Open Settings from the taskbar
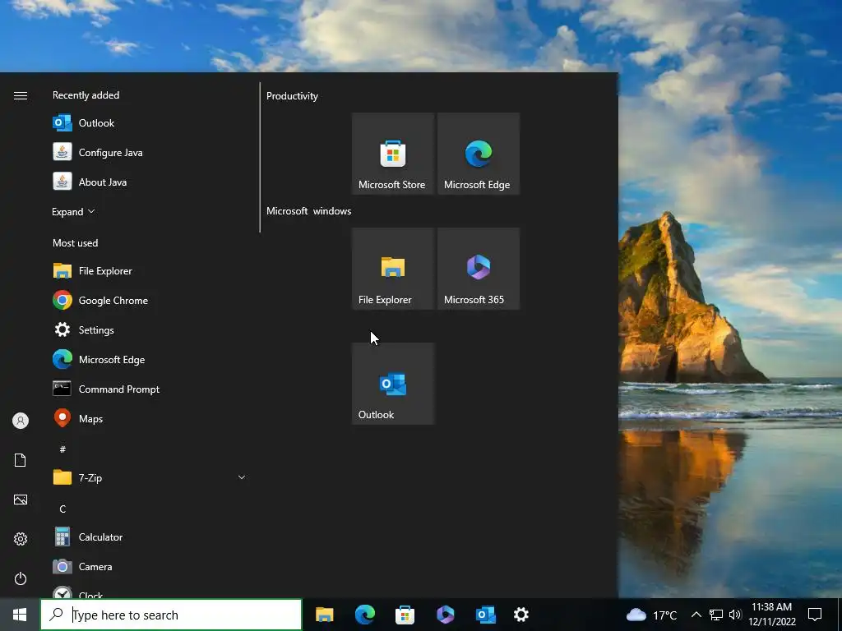This screenshot has width=842, height=631. point(520,615)
